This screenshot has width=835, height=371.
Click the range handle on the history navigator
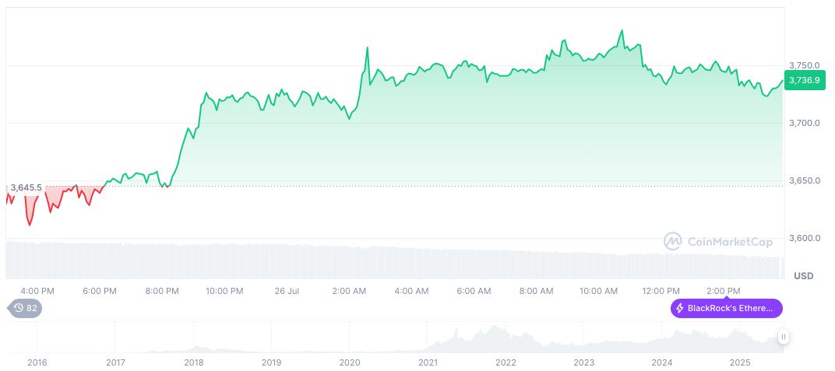point(783,337)
